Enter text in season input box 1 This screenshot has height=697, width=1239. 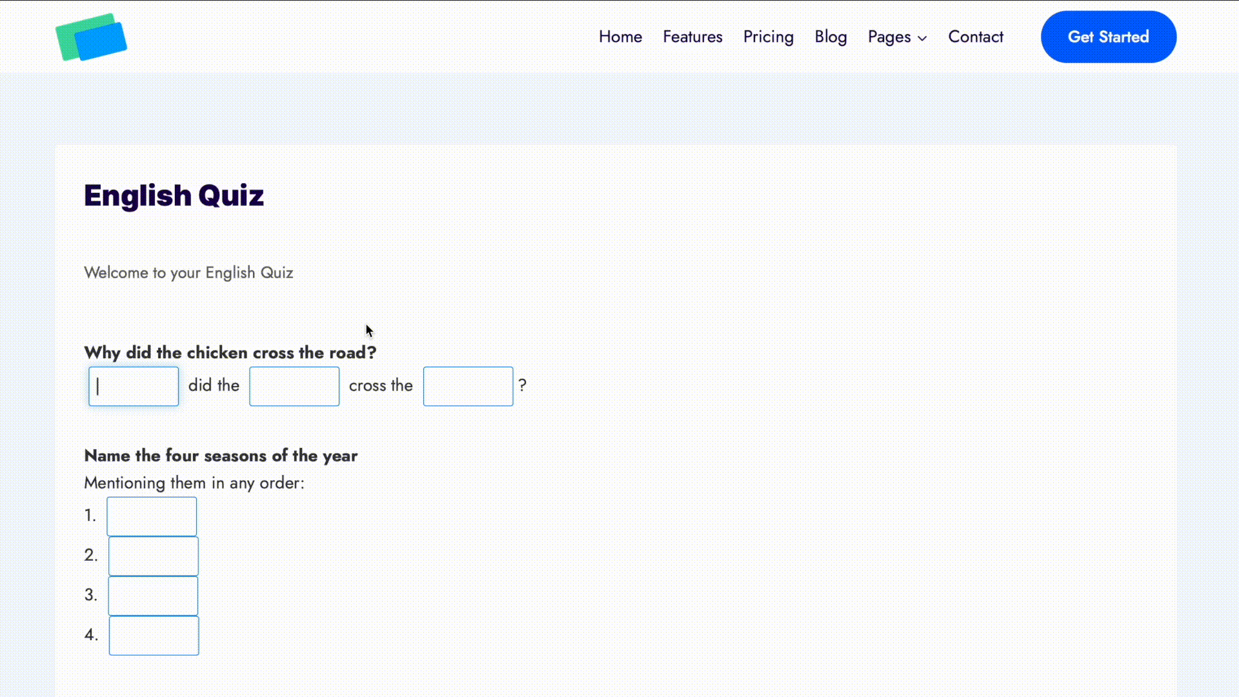[x=152, y=515]
